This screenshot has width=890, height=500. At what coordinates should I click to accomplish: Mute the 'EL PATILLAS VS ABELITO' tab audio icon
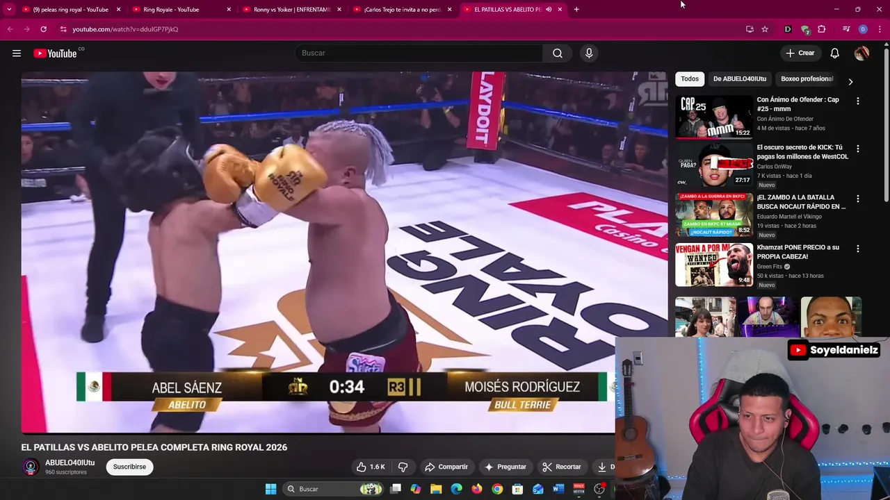click(549, 10)
